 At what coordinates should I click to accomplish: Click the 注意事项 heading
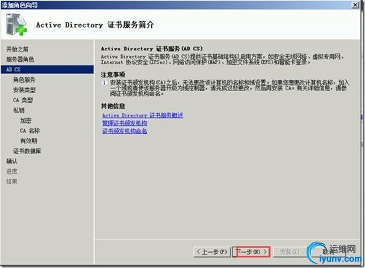(113, 75)
